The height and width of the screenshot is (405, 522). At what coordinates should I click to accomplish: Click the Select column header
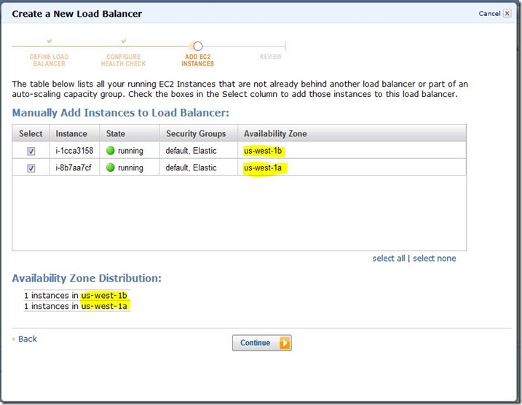(x=31, y=133)
